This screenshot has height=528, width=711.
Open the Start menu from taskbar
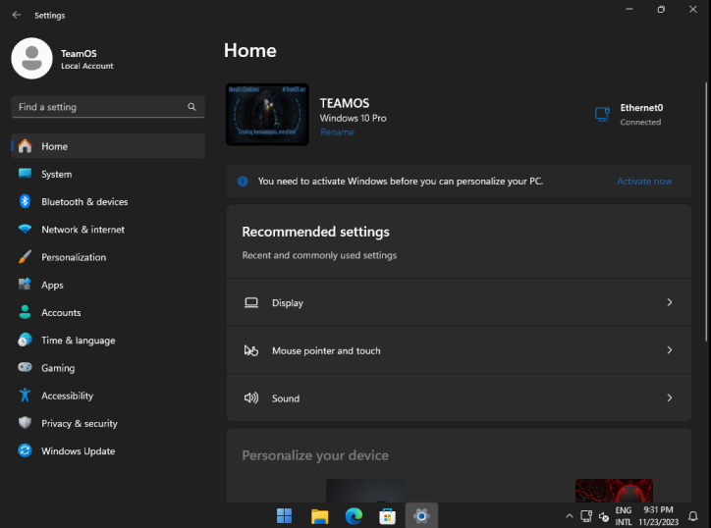[285, 515]
